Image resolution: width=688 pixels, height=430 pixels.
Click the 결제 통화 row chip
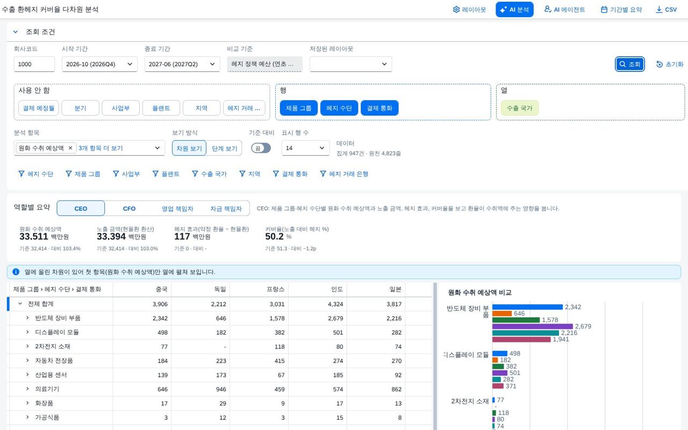tap(379, 108)
